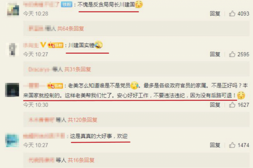Click 回复 on the 这是真真的大好事 comment
This screenshot has height=168, width=253.
[x=215, y=145]
